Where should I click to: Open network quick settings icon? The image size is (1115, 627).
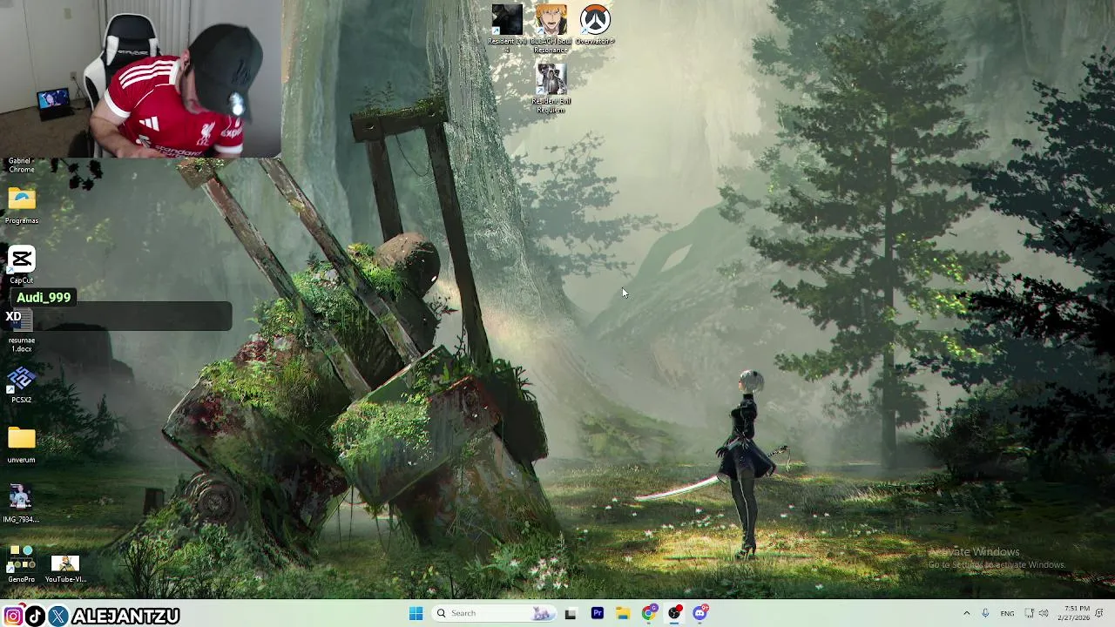[x=1029, y=613]
